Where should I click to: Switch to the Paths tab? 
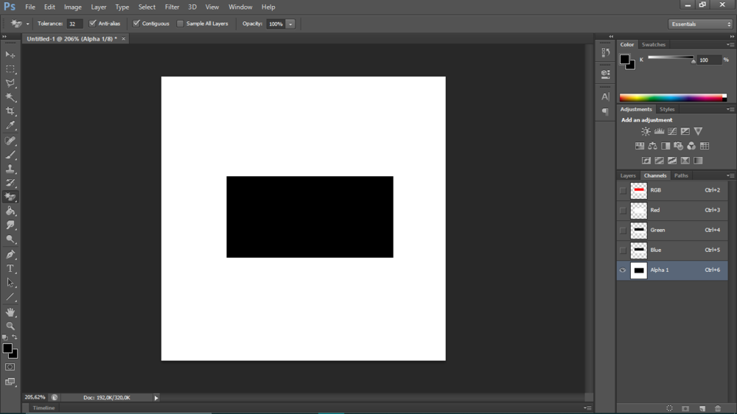tap(681, 176)
